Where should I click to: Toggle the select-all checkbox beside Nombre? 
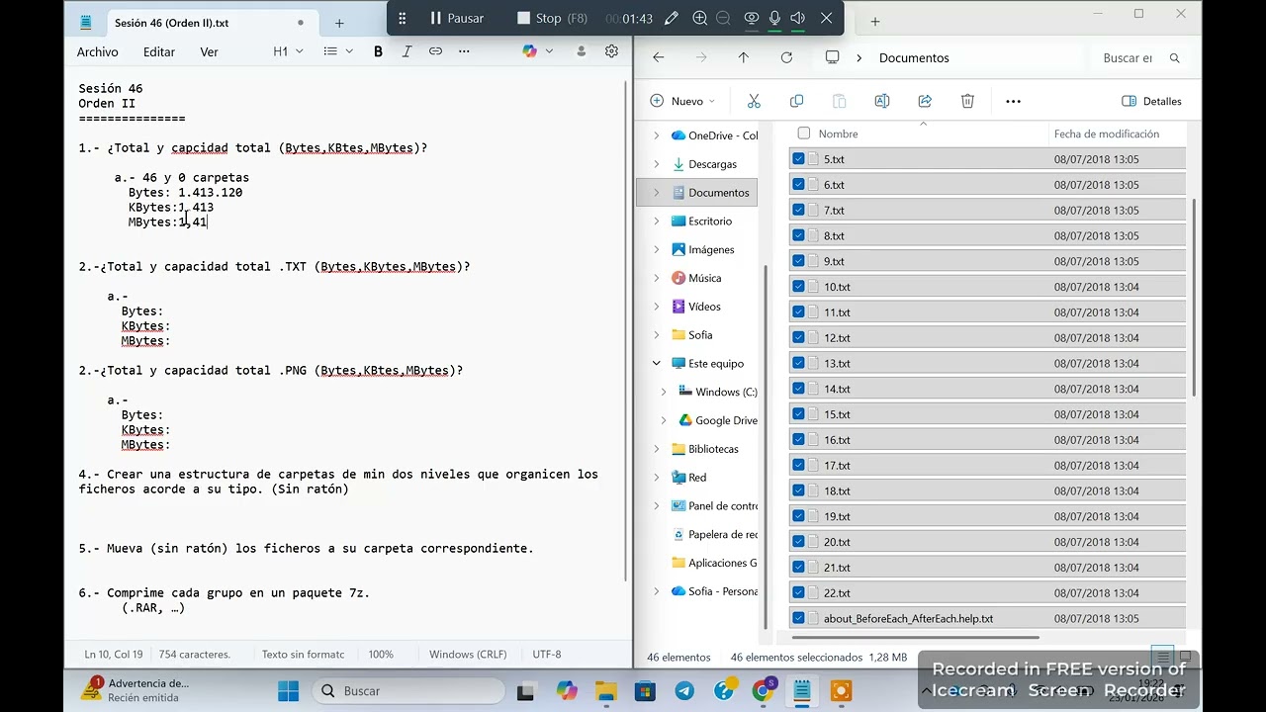click(x=803, y=133)
